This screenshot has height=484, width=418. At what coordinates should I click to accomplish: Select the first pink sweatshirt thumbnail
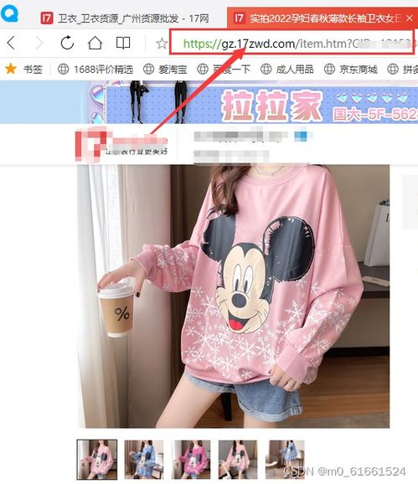tap(97, 460)
